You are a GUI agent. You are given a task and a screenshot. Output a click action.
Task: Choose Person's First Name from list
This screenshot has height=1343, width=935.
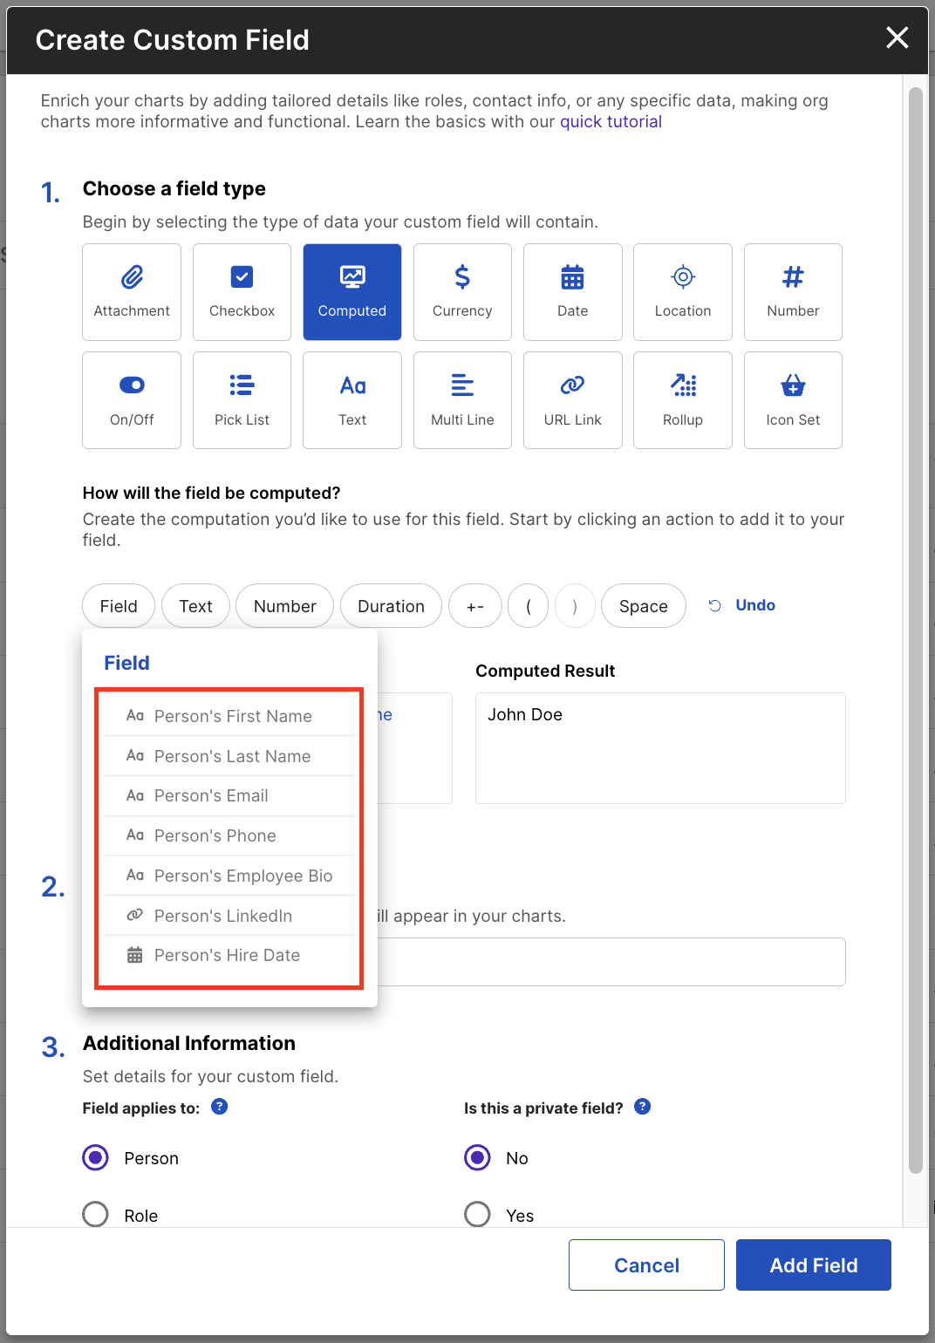229,716
